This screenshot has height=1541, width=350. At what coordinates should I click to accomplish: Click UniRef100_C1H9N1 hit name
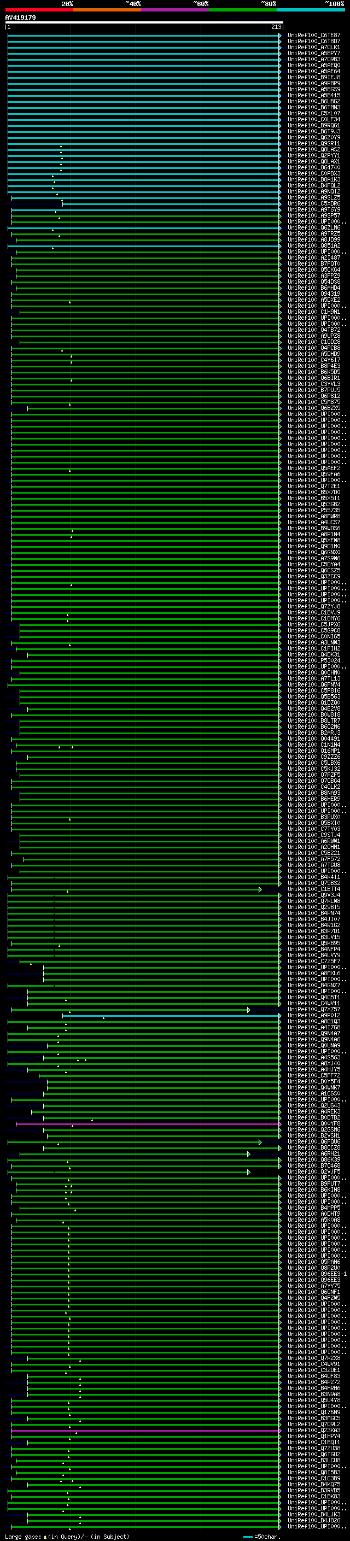tap(314, 312)
